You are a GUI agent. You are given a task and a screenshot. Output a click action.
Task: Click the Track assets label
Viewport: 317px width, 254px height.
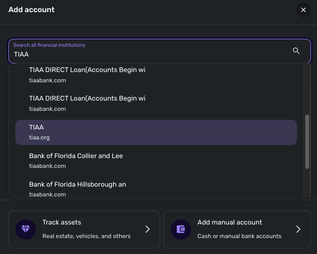[x=62, y=222]
